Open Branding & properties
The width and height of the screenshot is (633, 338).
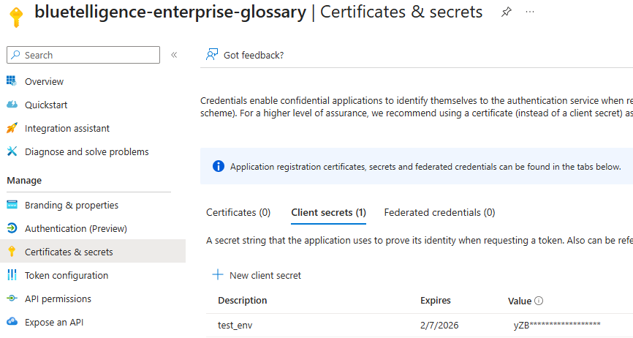tap(72, 205)
